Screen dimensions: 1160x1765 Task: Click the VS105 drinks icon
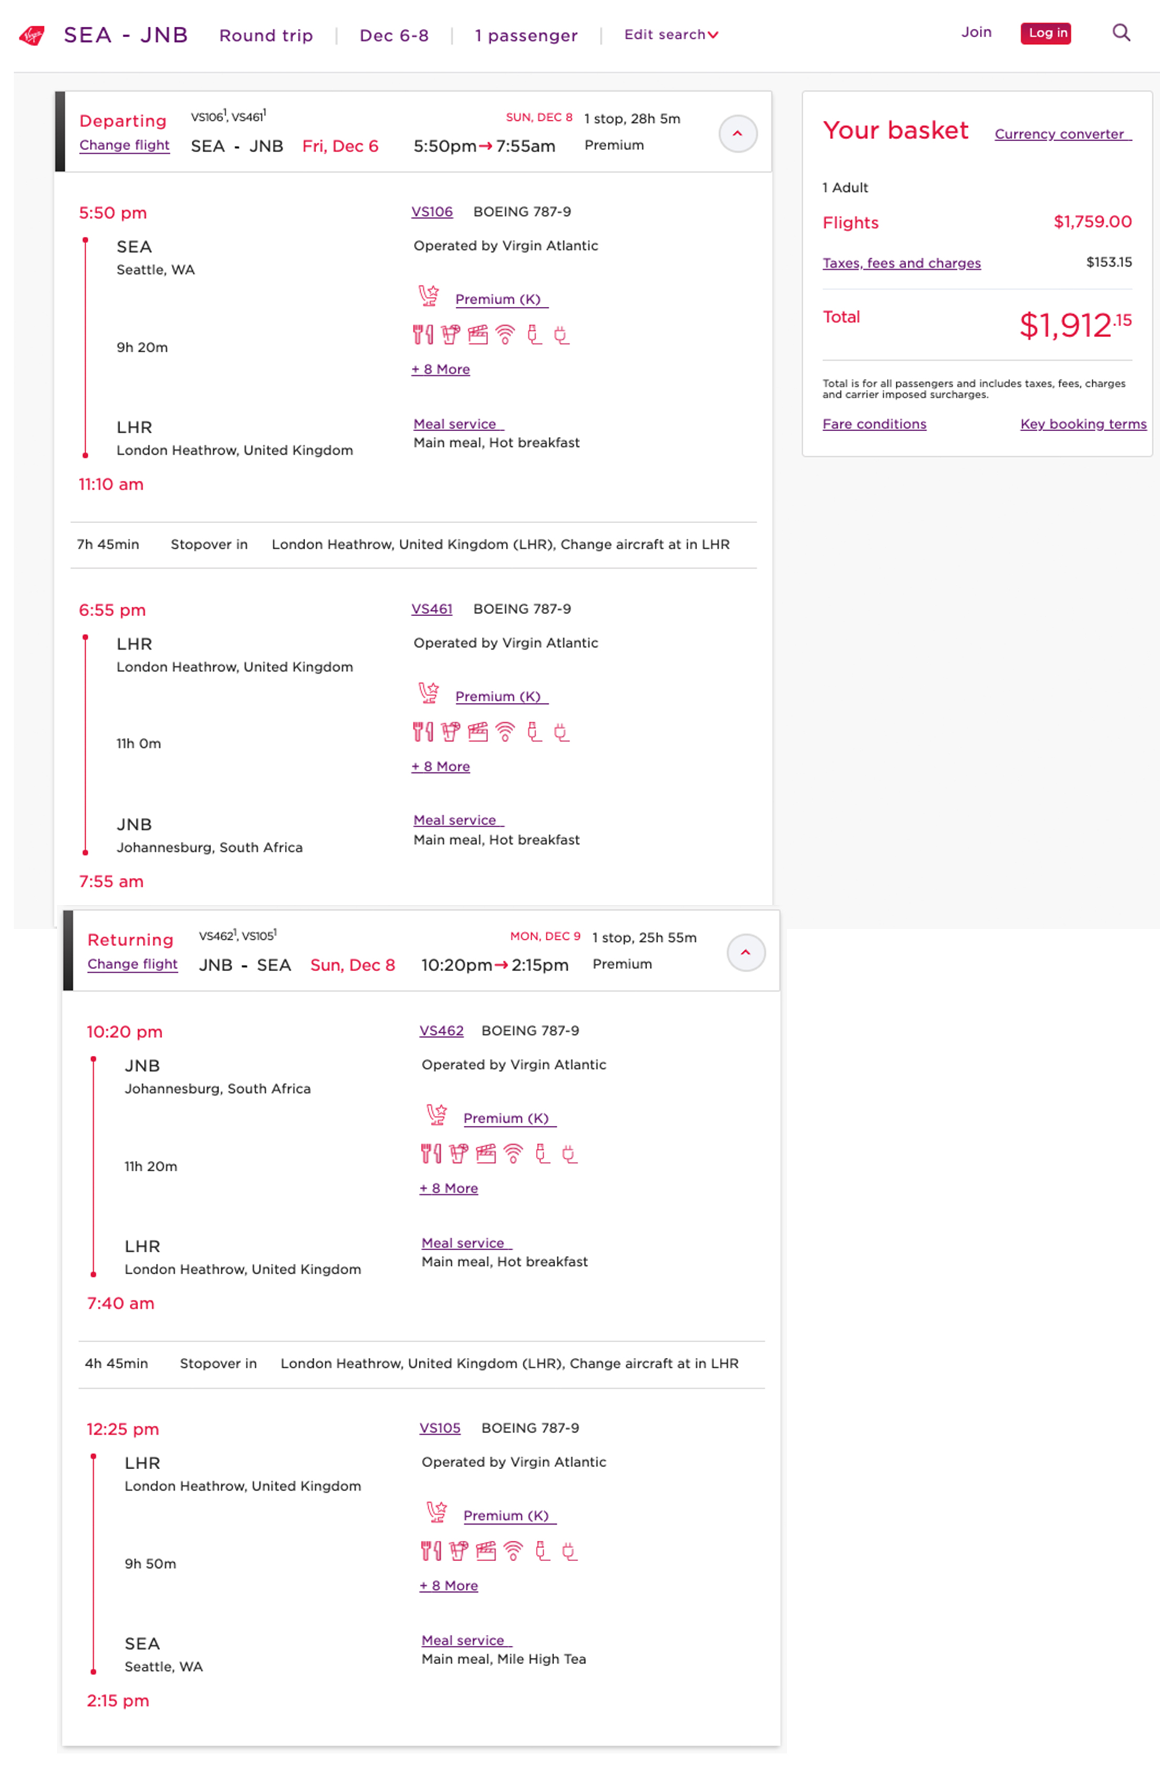point(458,1551)
